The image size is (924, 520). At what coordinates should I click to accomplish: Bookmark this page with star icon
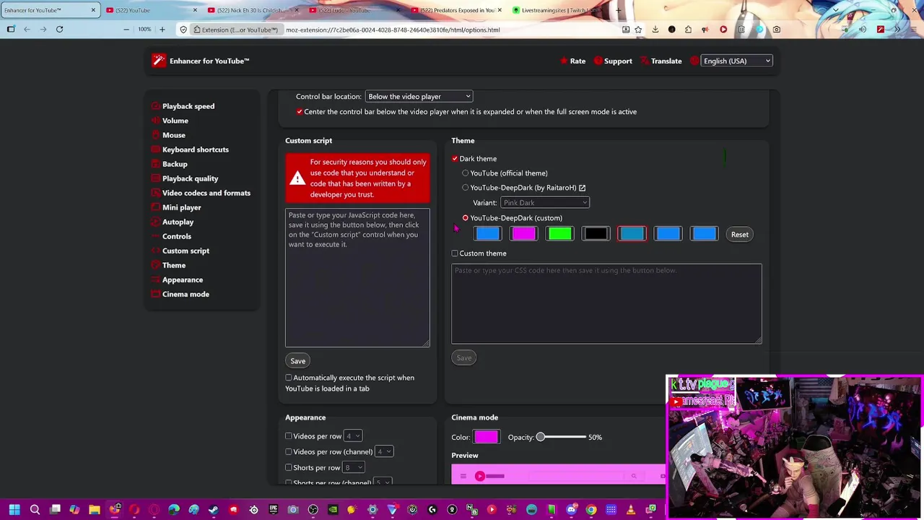pyautogui.click(x=639, y=30)
